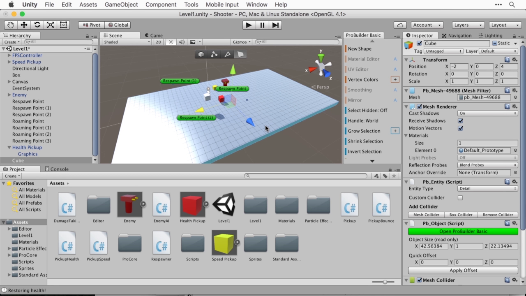Open the scene effects image icon
The image size is (526, 296).
click(192, 42)
